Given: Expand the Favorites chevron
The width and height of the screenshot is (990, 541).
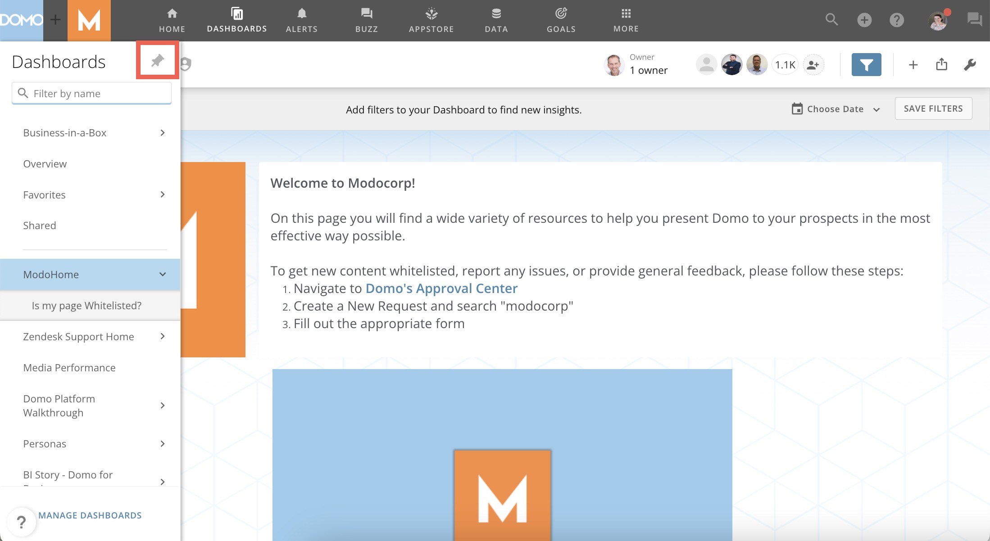Looking at the screenshot, I should point(163,194).
